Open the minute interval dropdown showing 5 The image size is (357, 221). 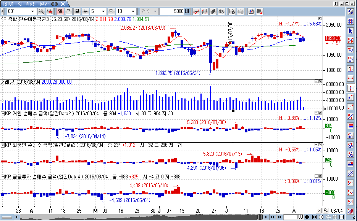pyautogui.click(x=103, y=11)
